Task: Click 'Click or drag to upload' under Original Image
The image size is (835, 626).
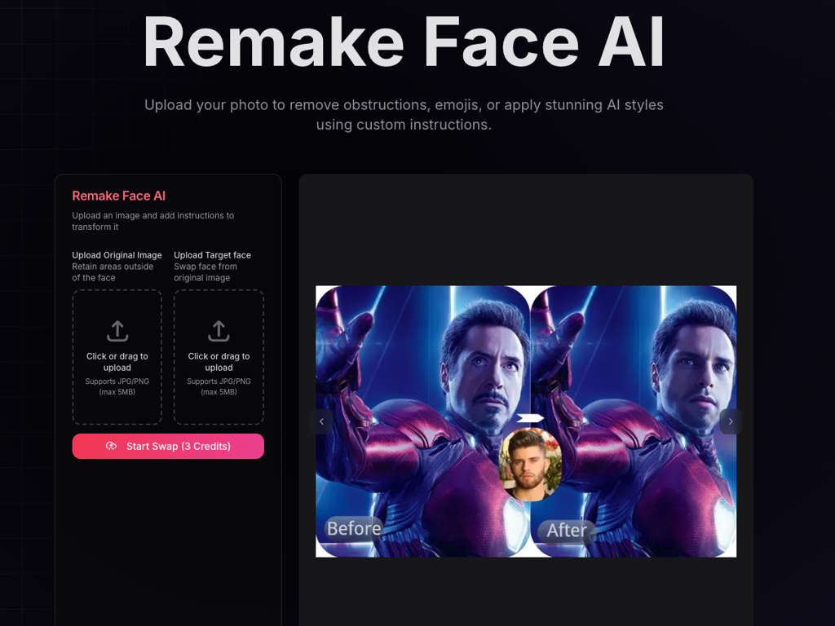Action: (x=117, y=362)
